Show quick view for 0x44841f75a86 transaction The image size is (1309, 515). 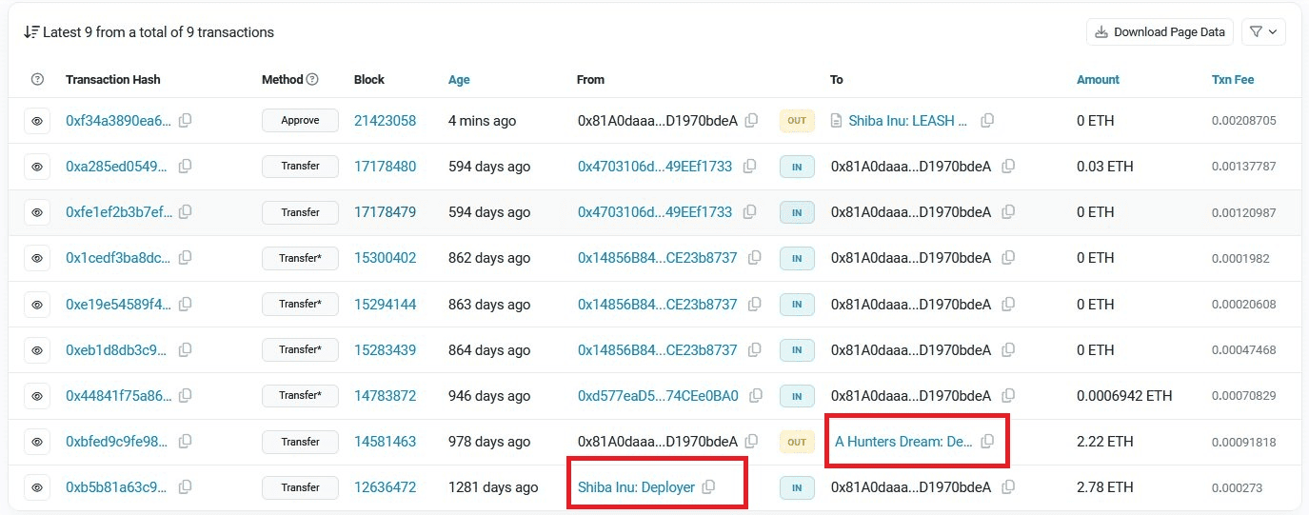pyautogui.click(x=37, y=395)
